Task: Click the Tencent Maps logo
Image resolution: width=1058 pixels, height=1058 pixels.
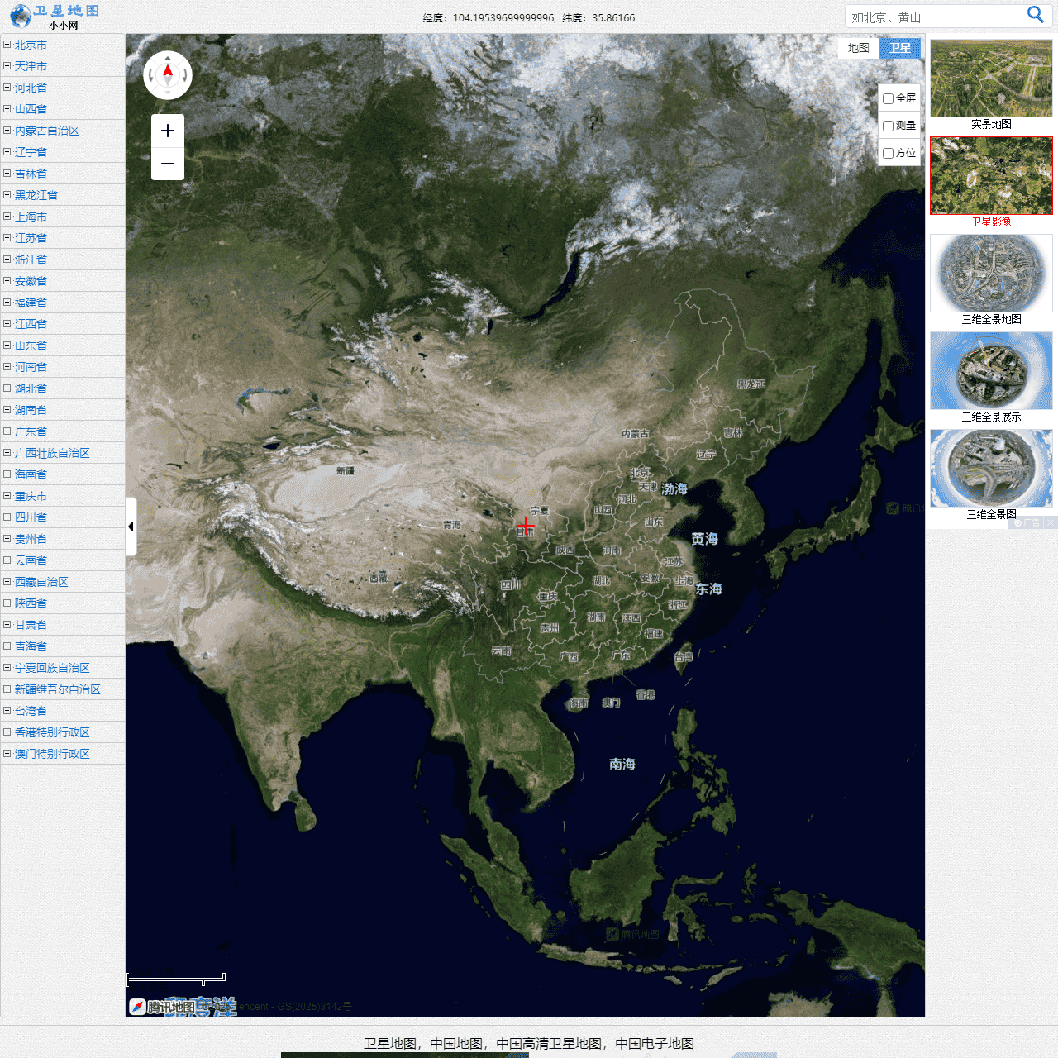Action: coord(163,1006)
